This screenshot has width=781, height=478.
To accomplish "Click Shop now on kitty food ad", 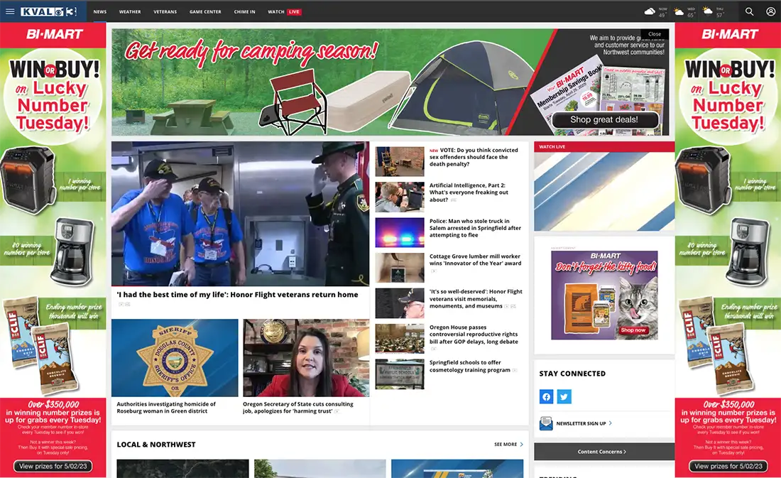I will (x=633, y=330).
